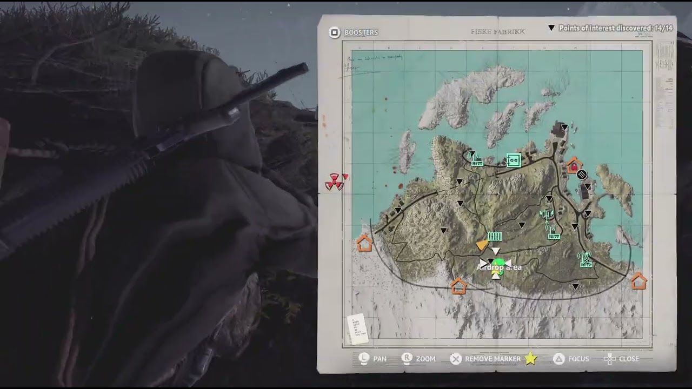Select the orange house icon on the south shore
692x389 pixels.
tap(458, 285)
